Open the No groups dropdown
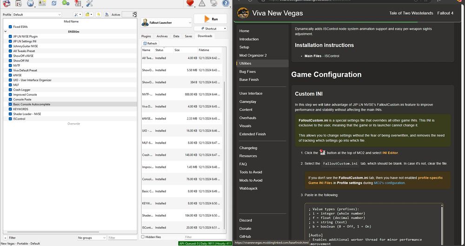Screen dimensions: 465x246 point(92,238)
